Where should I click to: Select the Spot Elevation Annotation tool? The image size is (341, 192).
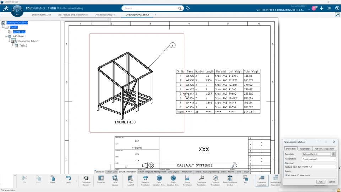pos(159,178)
